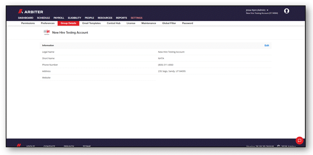Open the user profile avatar icon
The width and height of the screenshot is (313, 155).
(287, 11)
